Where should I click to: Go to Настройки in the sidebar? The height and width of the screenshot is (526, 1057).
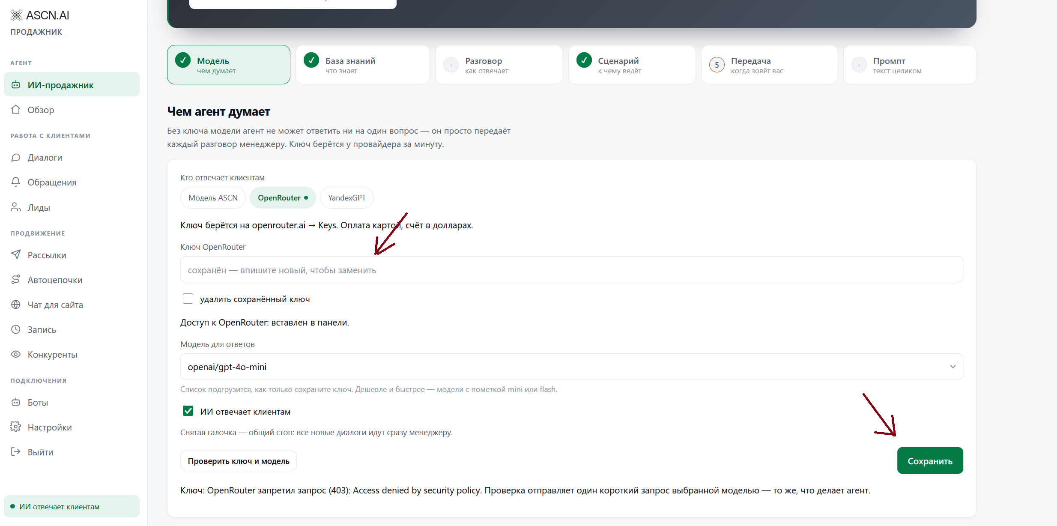coord(72,427)
